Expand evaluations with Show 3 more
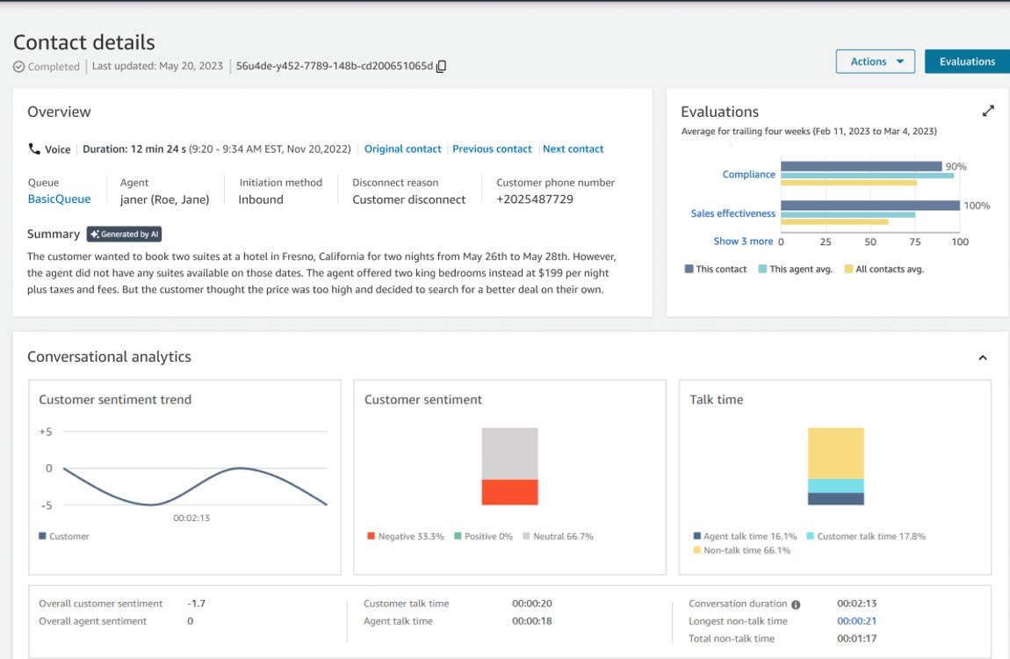The width and height of the screenshot is (1010, 659). point(741,241)
